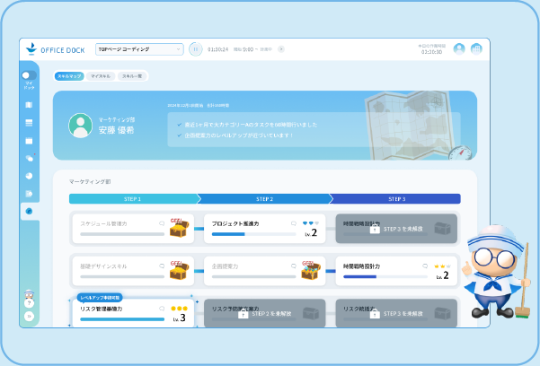Open treasure chest on スケジュール管理力 card
This screenshot has height=366, width=540.
coord(180,228)
